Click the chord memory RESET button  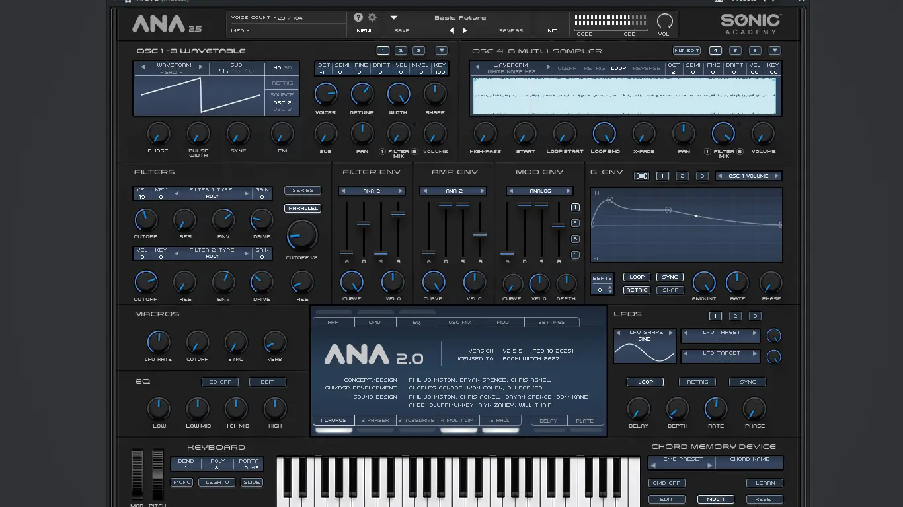765,499
